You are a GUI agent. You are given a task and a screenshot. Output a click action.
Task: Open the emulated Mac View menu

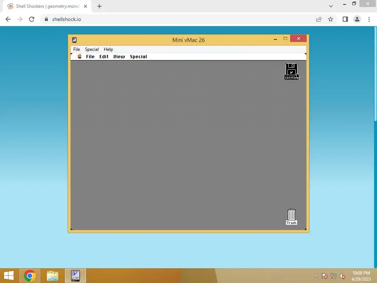click(x=119, y=56)
